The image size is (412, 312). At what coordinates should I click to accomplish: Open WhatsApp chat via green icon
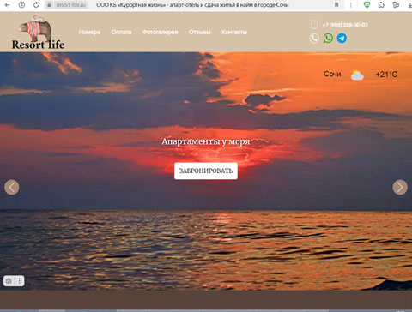pos(328,38)
